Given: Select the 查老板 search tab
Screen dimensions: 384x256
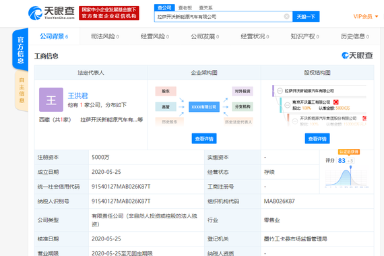Looking at the screenshot, I should click(185, 8).
